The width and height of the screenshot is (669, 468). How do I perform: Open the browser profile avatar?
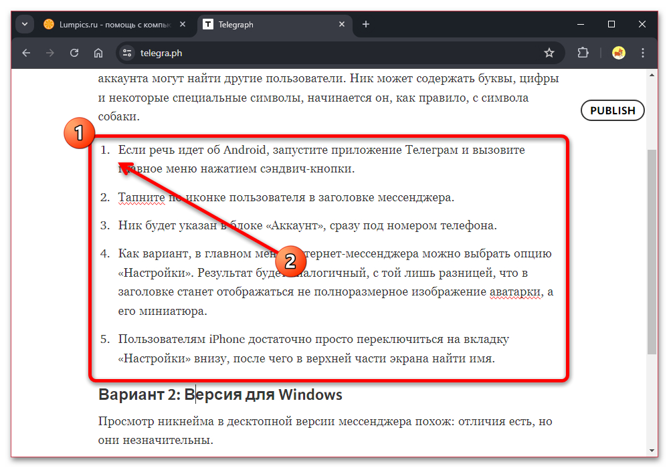(x=619, y=53)
